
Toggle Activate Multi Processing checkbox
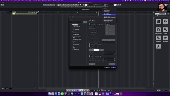tap(90, 44)
